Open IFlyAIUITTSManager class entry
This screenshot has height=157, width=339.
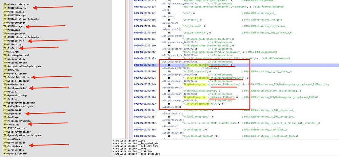click(15, 16)
